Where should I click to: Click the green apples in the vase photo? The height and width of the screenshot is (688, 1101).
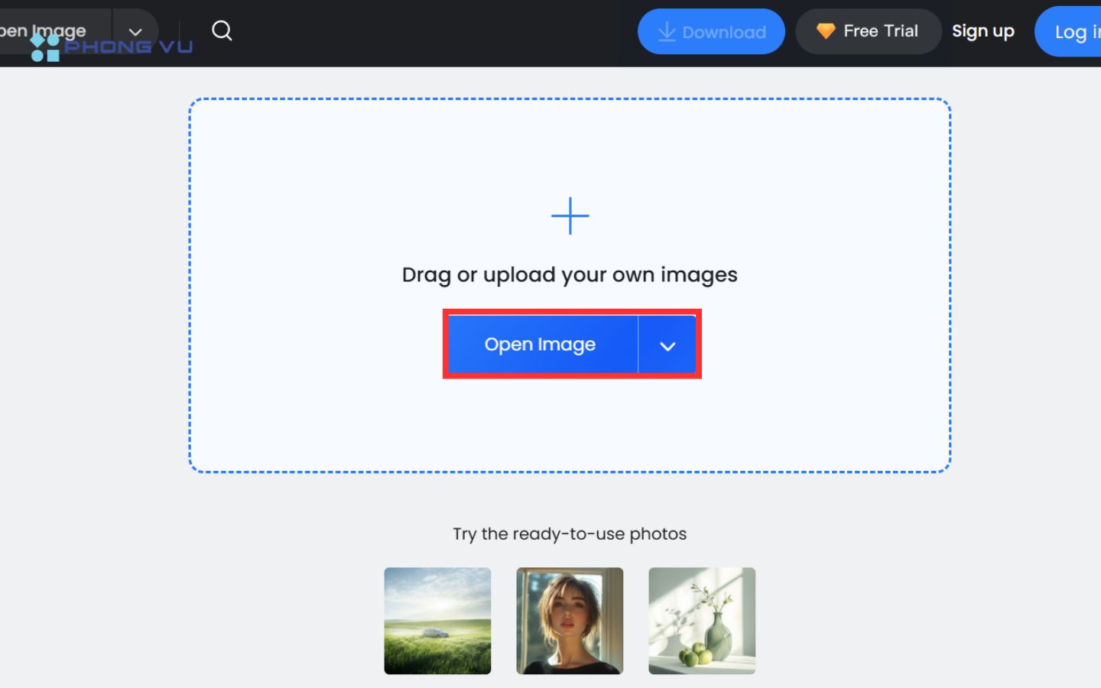pyautogui.click(x=694, y=656)
